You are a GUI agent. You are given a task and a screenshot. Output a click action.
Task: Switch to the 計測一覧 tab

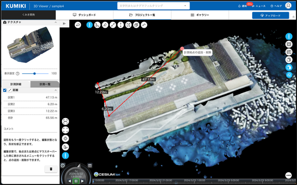[x=45, y=85]
